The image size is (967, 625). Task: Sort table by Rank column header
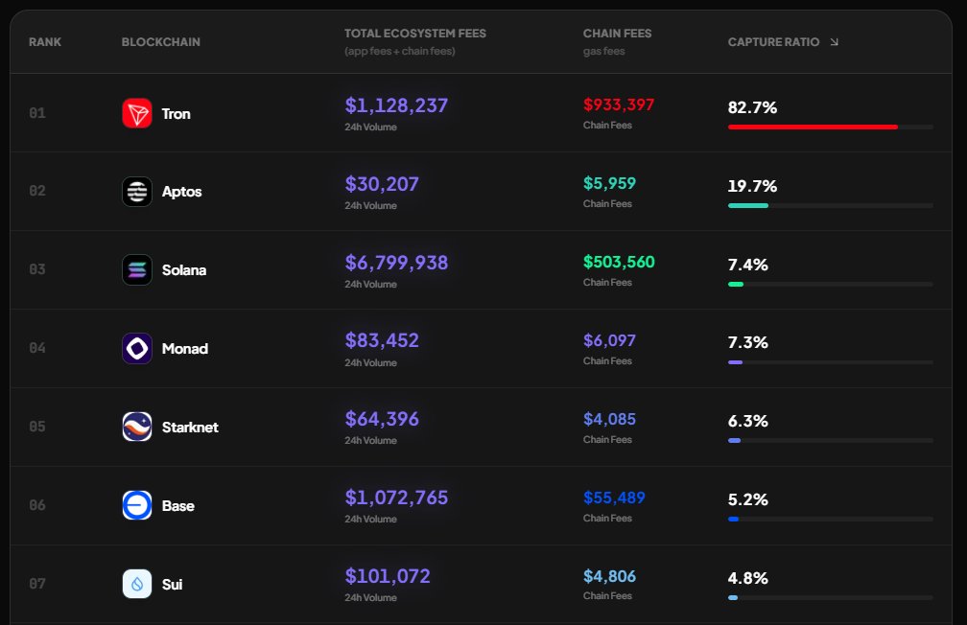click(45, 42)
